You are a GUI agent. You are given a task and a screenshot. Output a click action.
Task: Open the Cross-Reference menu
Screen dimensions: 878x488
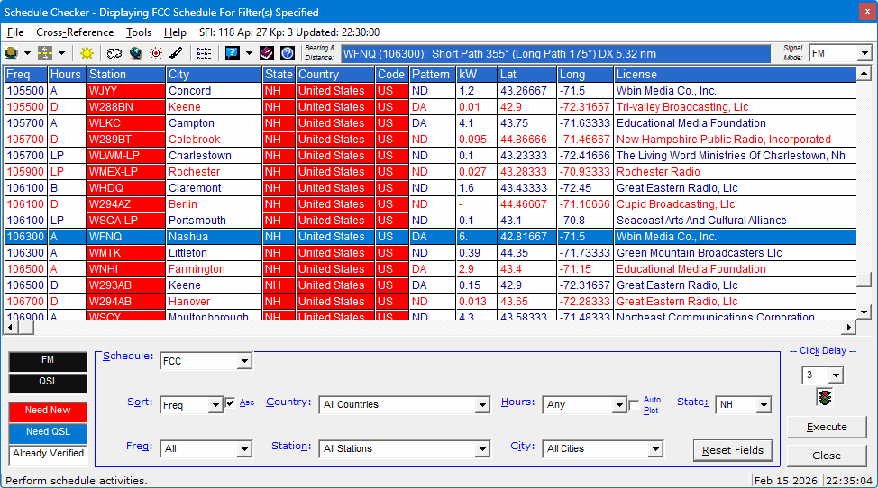click(75, 32)
